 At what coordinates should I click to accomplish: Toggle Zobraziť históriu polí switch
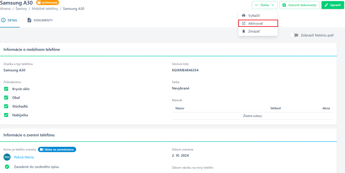click(294, 35)
